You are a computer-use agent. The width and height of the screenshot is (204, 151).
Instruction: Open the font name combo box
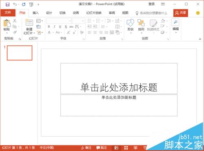tap(59, 21)
